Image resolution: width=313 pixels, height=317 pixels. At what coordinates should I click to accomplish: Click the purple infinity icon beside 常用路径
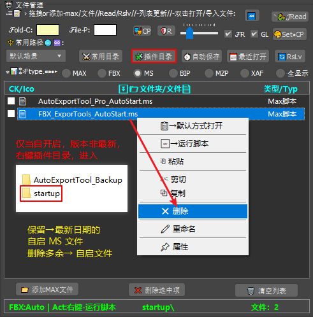[57, 43]
